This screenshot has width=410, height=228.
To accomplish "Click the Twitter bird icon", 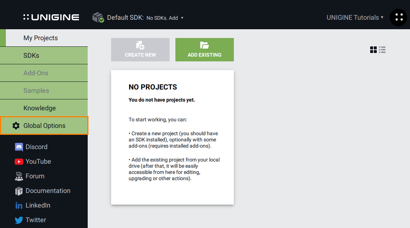I will pyautogui.click(x=19, y=220).
